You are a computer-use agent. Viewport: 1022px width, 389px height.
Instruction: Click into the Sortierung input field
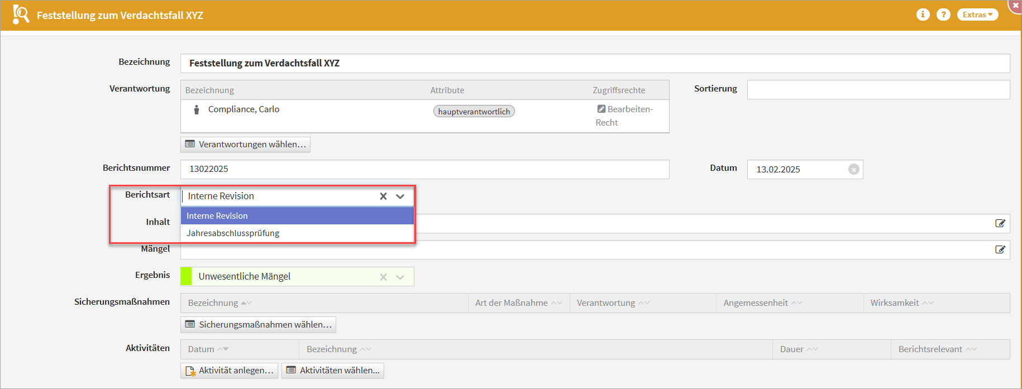(x=878, y=90)
